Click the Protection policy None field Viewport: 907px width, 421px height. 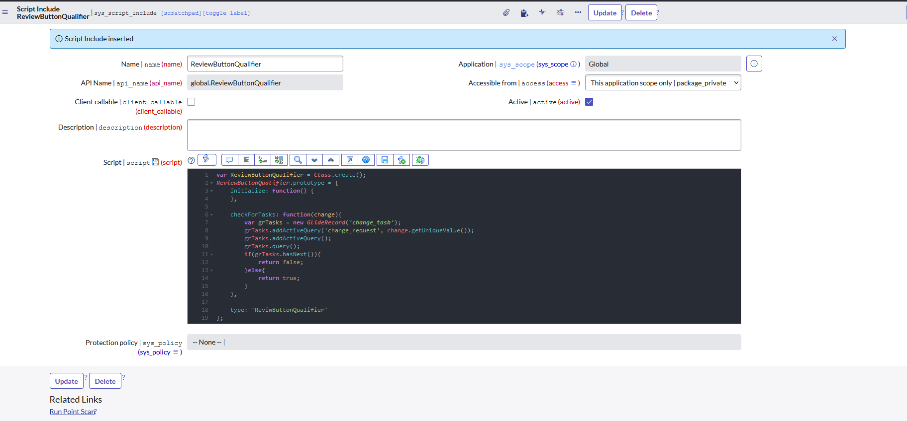[464, 342]
